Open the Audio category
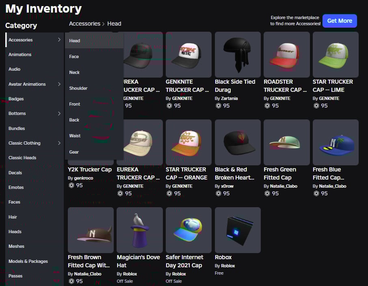368x286 pixels. 34,69
